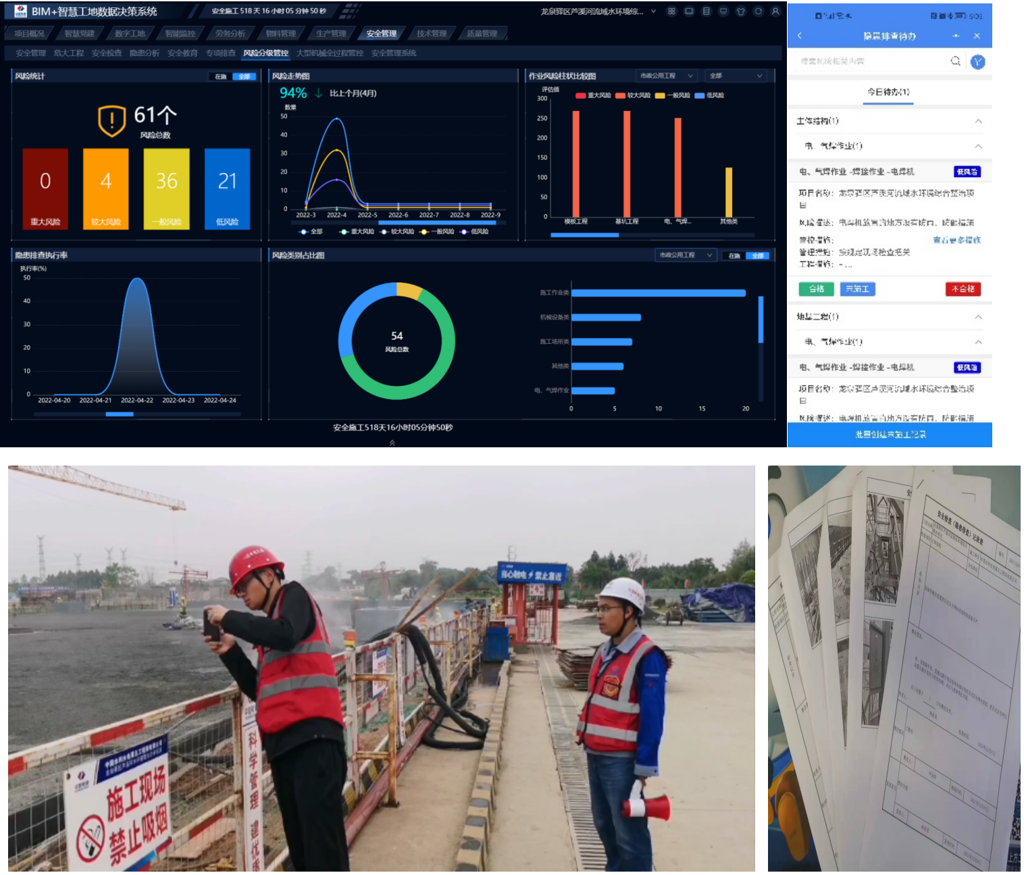Click the red 不合格 button
Image resolution: width=1024 pixels, height=875 pixels.
[x=963, y=289]
